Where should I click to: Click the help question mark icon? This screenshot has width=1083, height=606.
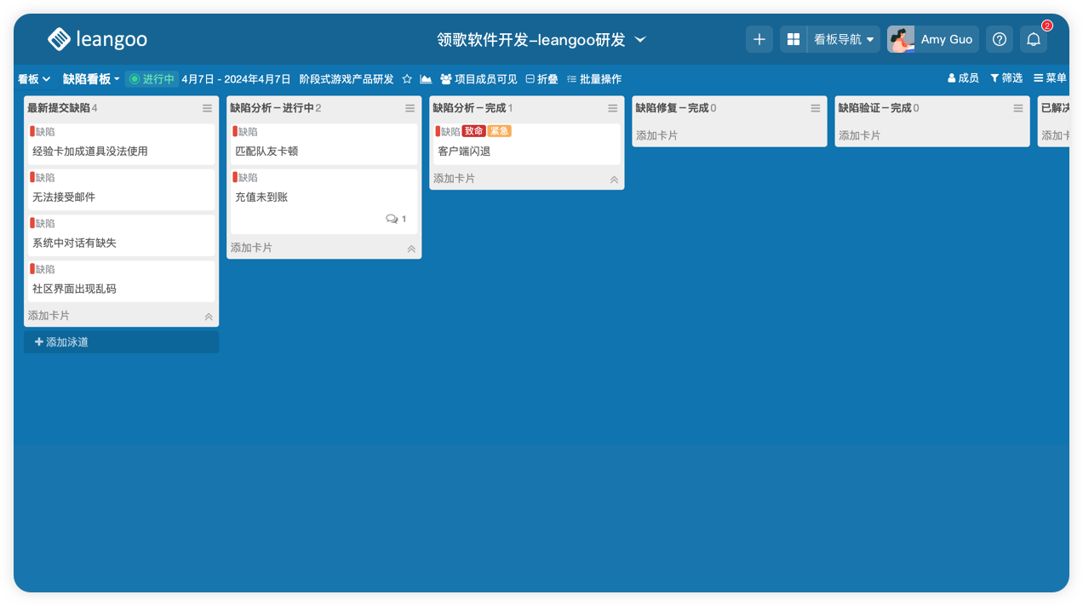[x=1000, y=39]
